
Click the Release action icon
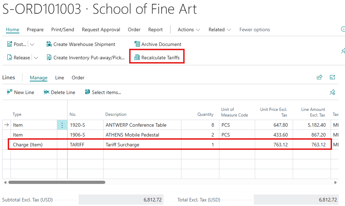tap(10, 58)
